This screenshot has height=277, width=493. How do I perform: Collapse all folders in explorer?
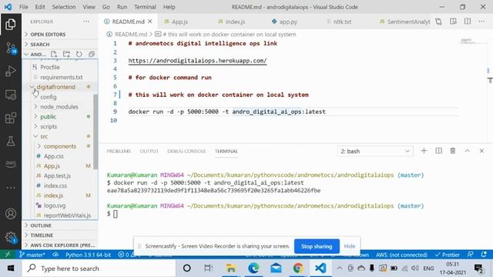point(92,54)
